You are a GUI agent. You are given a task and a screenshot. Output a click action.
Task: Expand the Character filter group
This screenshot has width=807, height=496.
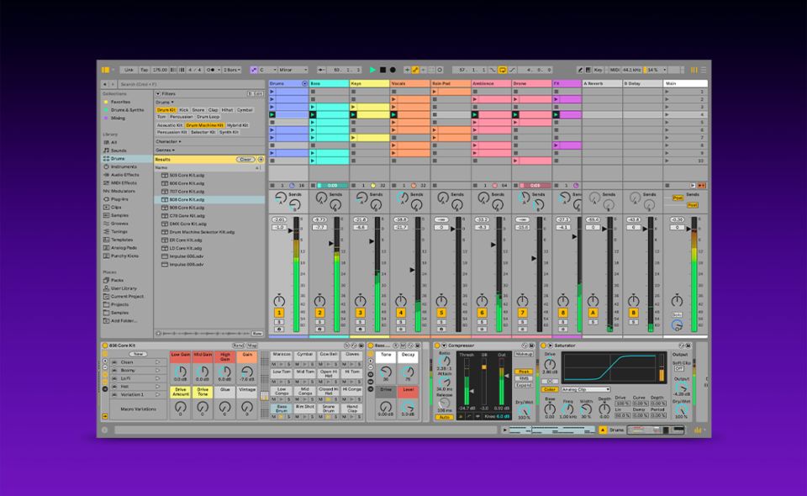168,141
